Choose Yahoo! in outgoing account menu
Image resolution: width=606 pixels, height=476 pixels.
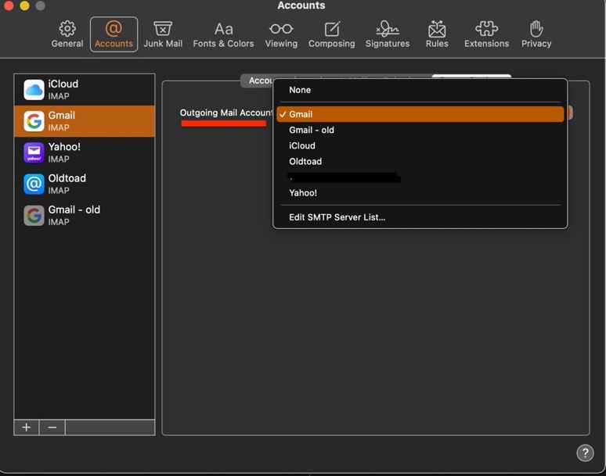(x=420, y=193)
